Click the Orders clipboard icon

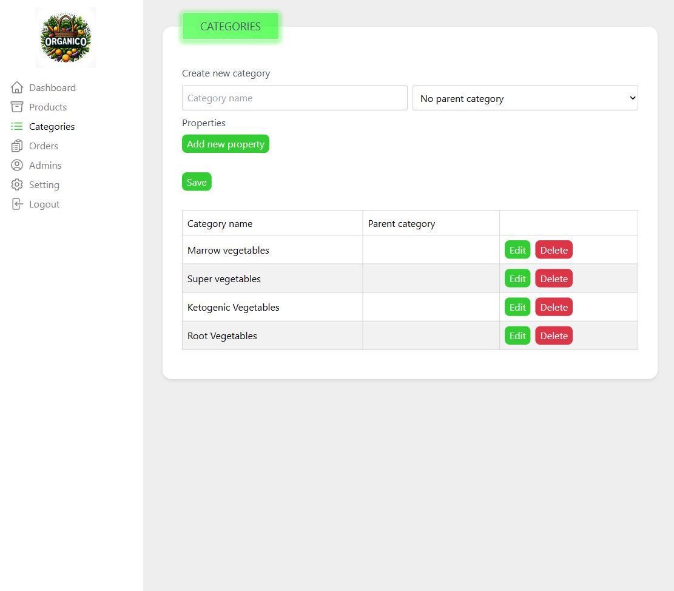coord(17,146)
